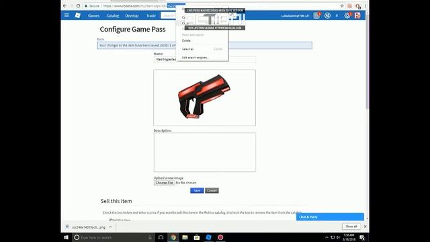Viewport: 430px width, 242px height.
Task: Click the blue Save button
Action: [x=197, y=190]
